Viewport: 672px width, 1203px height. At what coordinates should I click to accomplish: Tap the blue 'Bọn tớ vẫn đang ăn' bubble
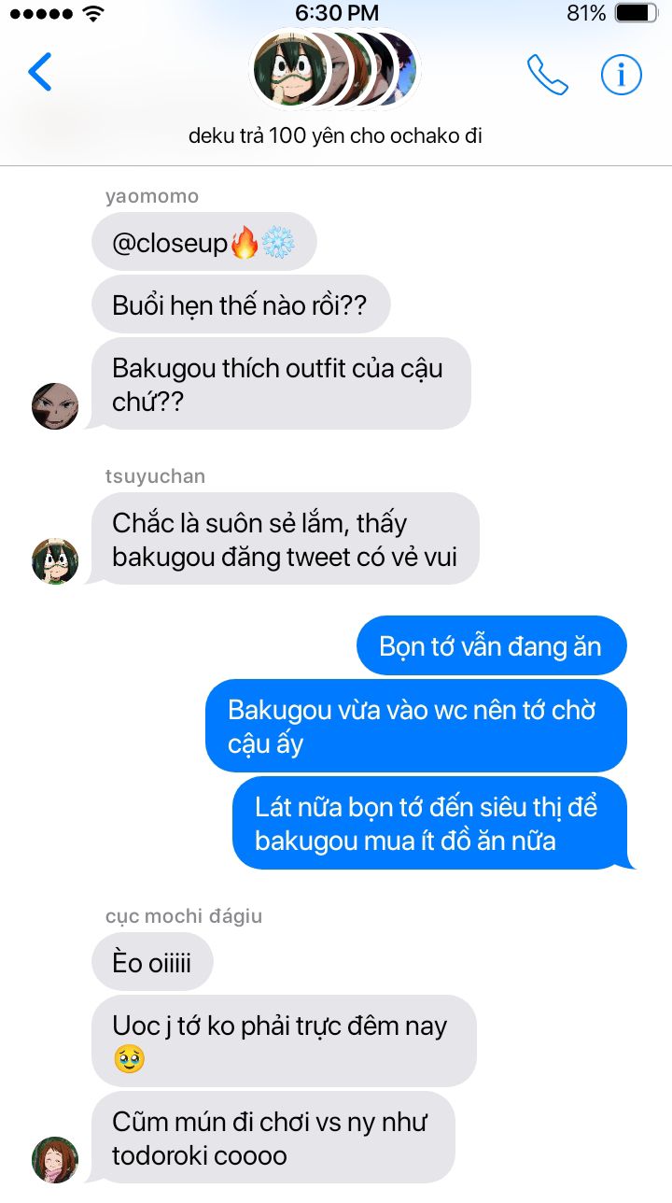click(491, 645)
